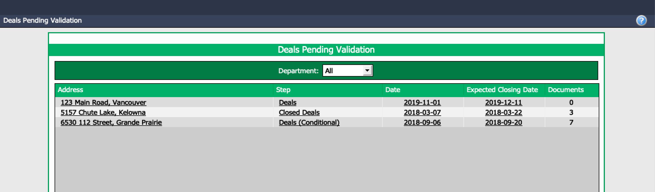Expand the Department dropdown arrow
The height and width of the screenshot is (192, 655).
367,70
